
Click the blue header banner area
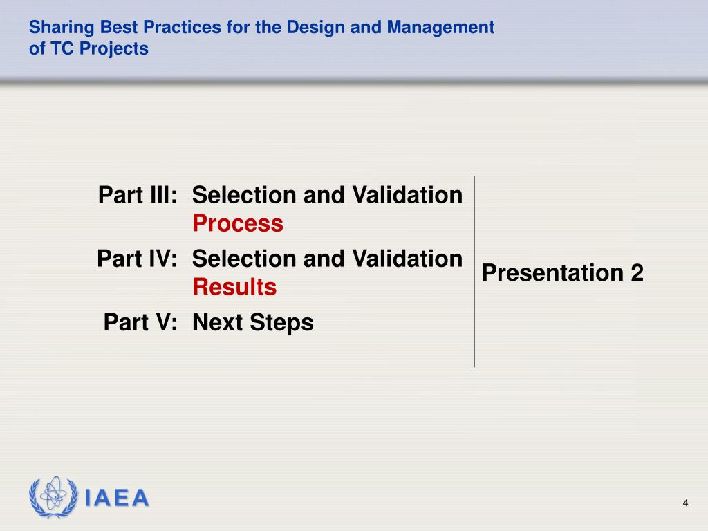[354, 41]
